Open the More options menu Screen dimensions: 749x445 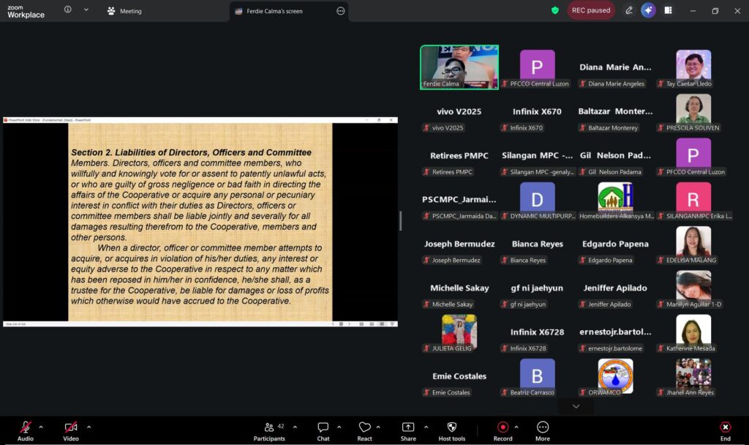point(542,430)
